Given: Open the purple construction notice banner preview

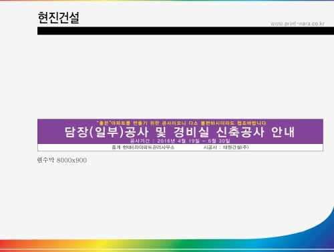Looking at the screenshot, I should pos(180,135).
